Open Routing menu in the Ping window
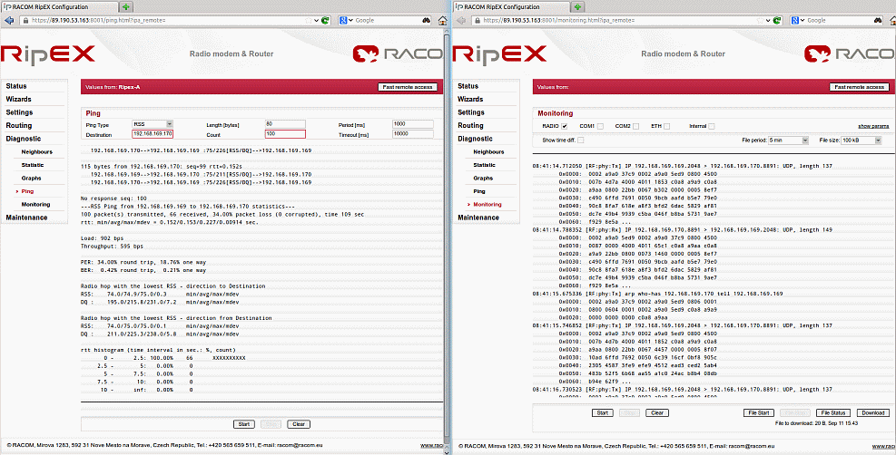Screen dimensions: 896x455 pos(19,125)
